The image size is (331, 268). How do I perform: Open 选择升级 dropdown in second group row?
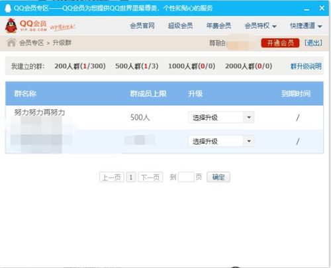pos(221,141)
